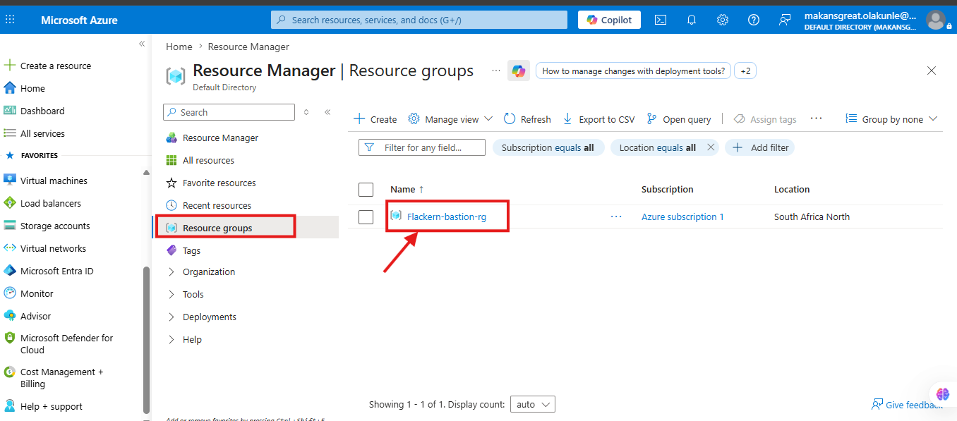Export resource groups to CSV
The height and width of the screenshot is (421, 957).
click(x=598, y=119)
